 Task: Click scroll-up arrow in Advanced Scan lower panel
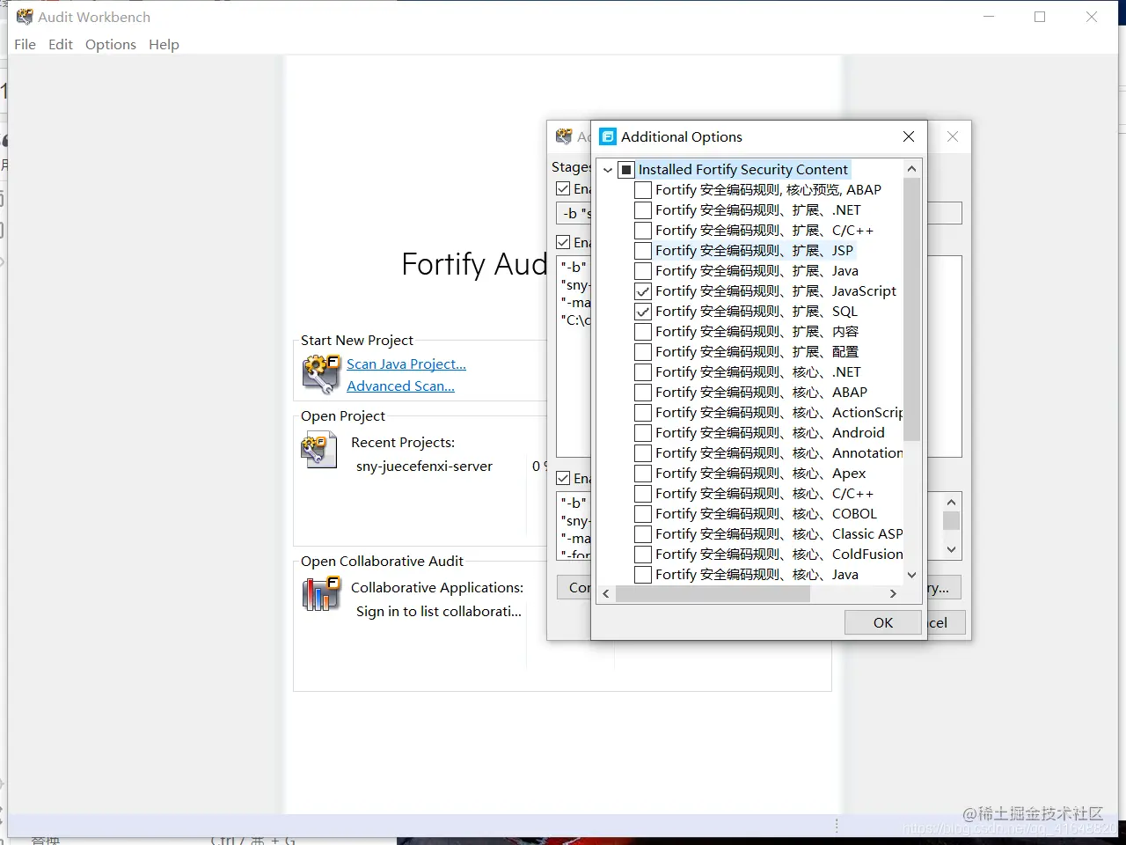(x=951, y=502)
